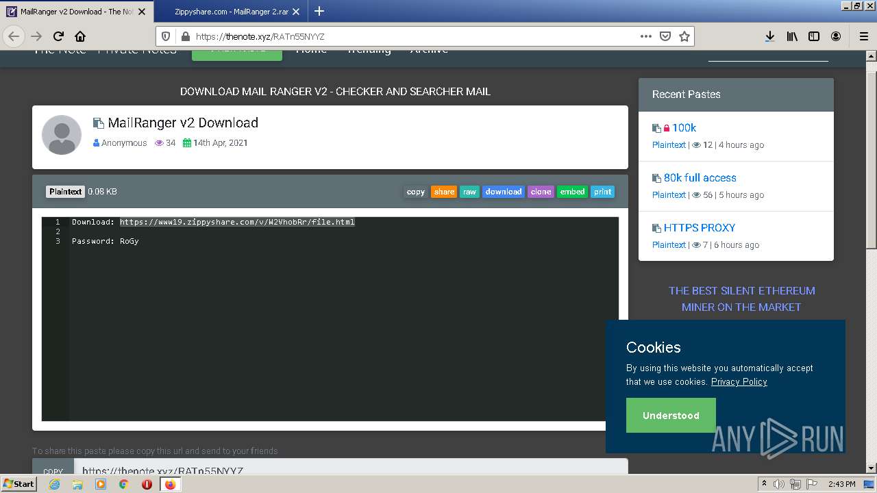The height and width of the screenshot is (493, 877).
Task: Click Plaintext under HTTPS PROXY
Action: [x=669, y=244]
